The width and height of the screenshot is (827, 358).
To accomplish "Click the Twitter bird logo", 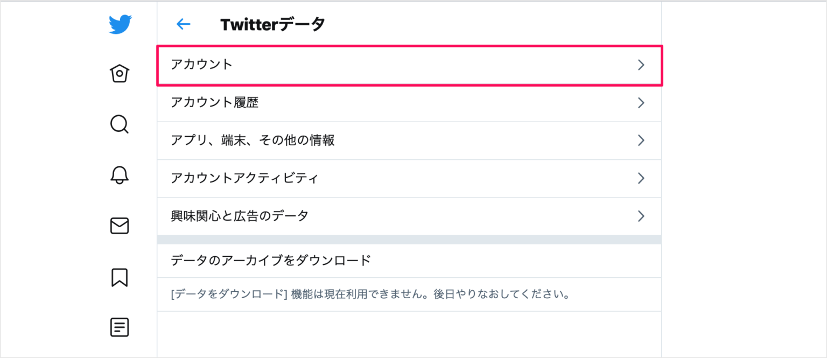I will pyautogui.click(x=120, y=23).
